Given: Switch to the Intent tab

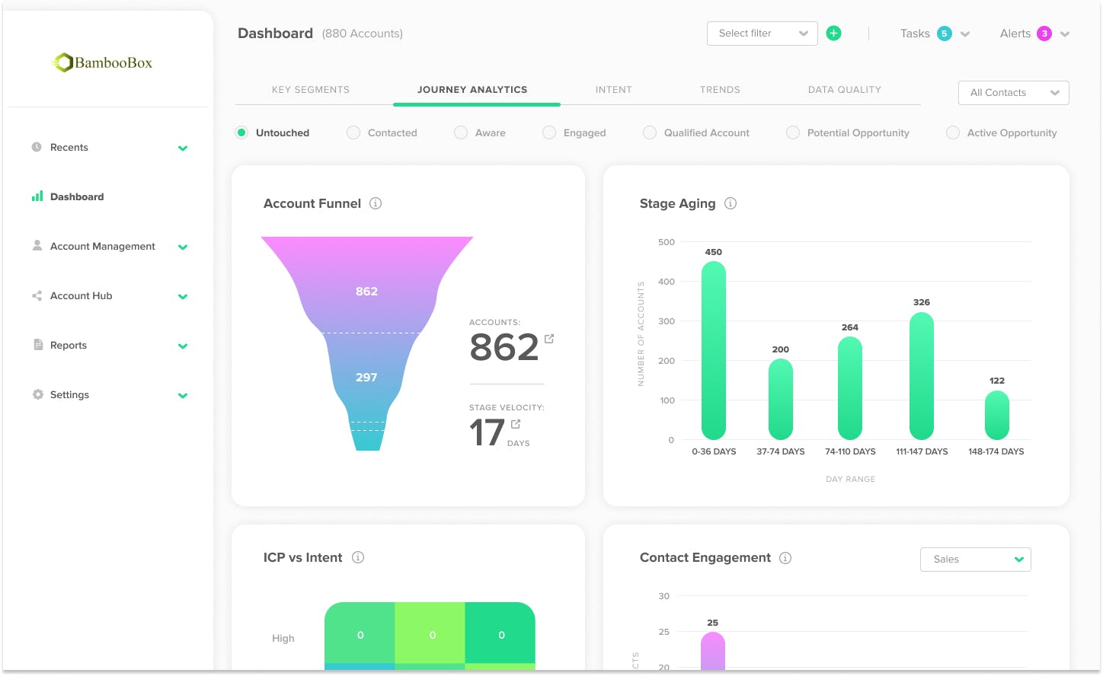Looking at the screenshot, I should click(614, 89).
